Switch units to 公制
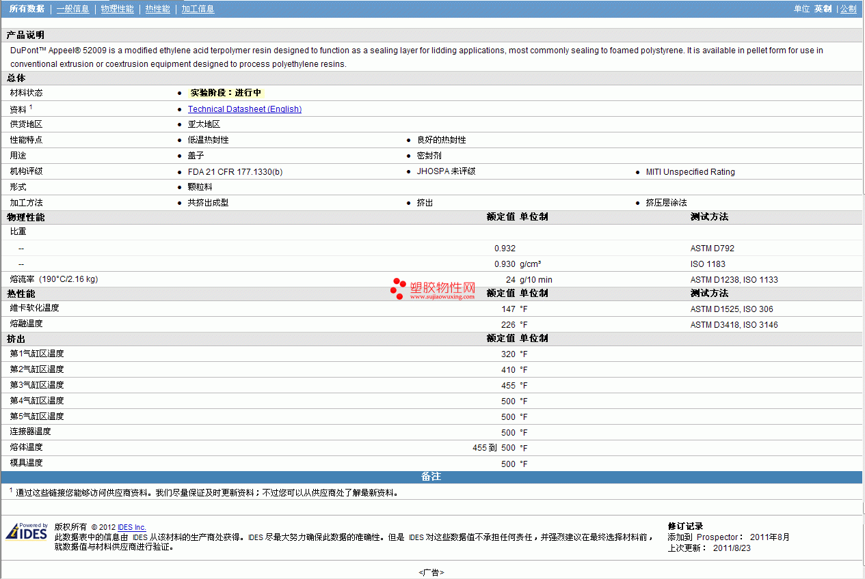 848,9
